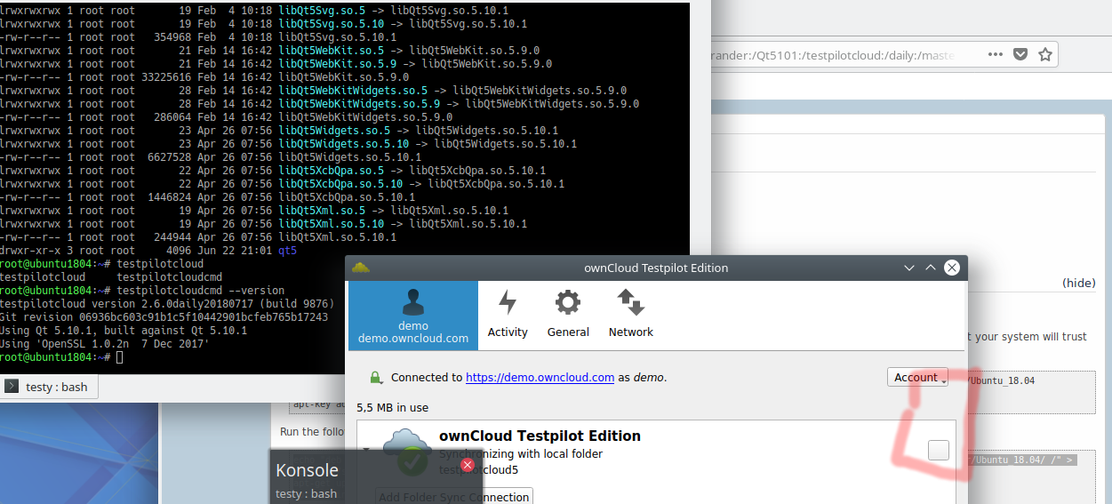Bookmark the page with the star icon
Image resolution: width=1112 pixels, height=504 pixels.
[x=1045, y=54]
